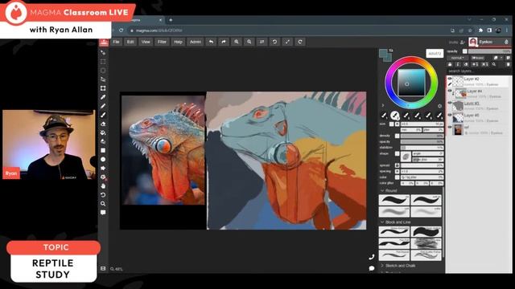
Task: Select the rectangle selection tool
Action: pos(103,62)
